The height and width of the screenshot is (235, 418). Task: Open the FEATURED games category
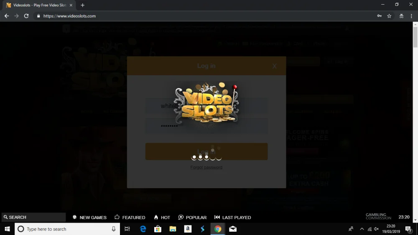(130, 217)
